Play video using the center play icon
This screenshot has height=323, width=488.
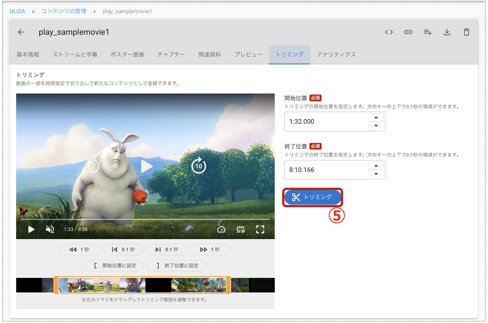pos(146,166)
